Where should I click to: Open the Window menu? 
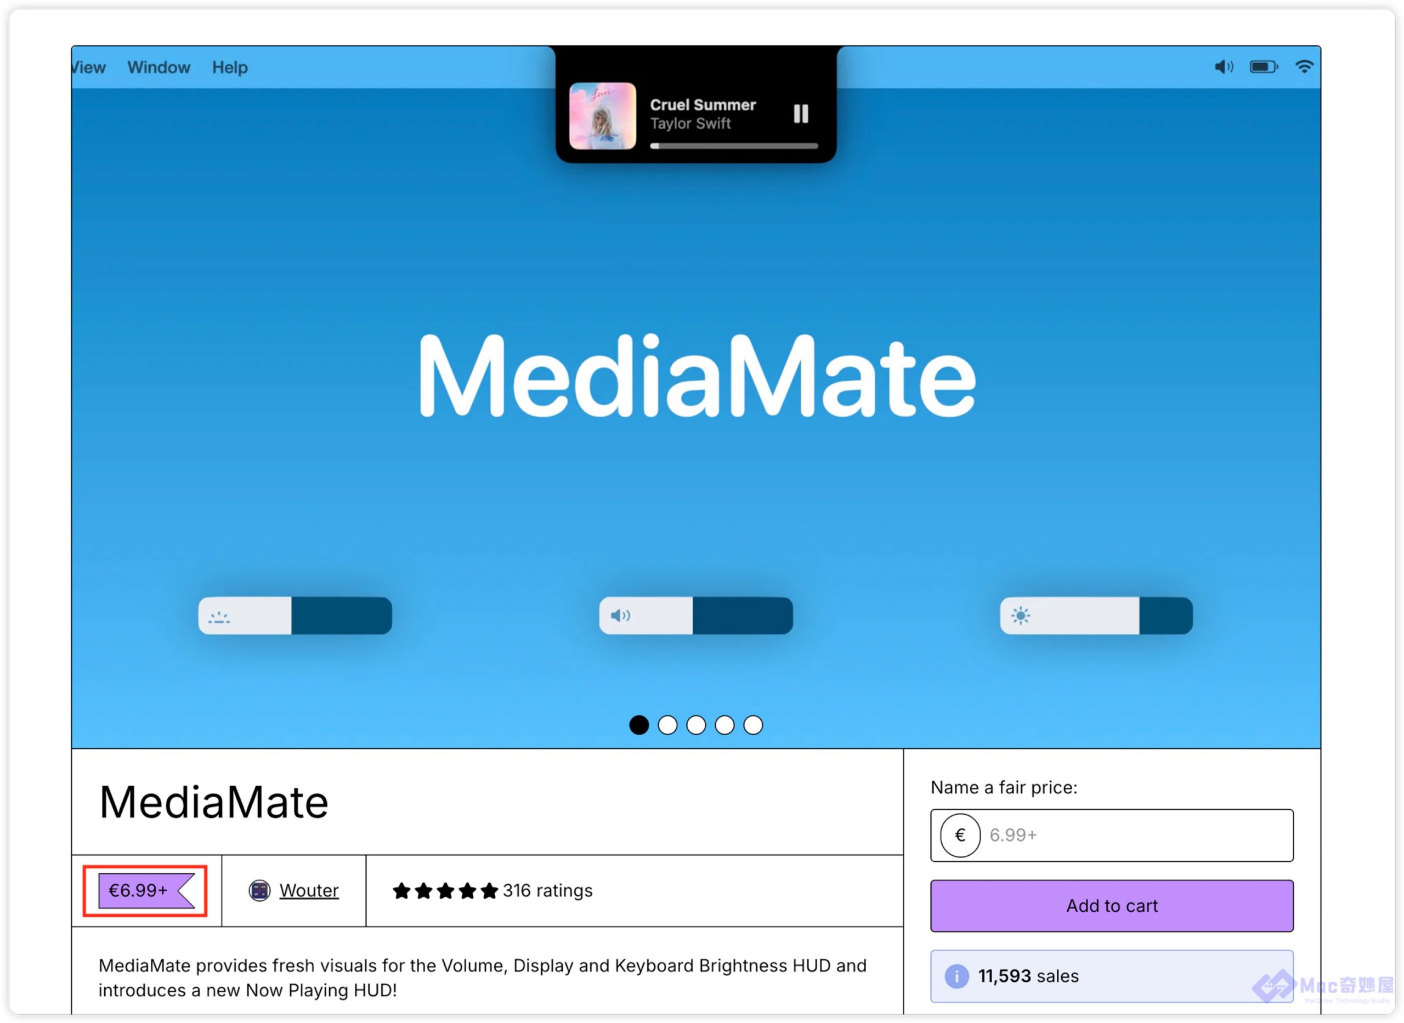[x=158, y=67]
